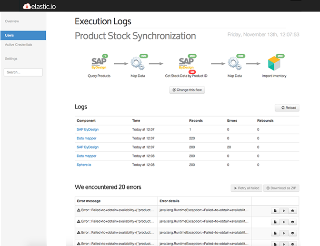The height and width of the screenshot is (246, 320).
Task: Click the red 20 error badge
Action: point(192,72)
